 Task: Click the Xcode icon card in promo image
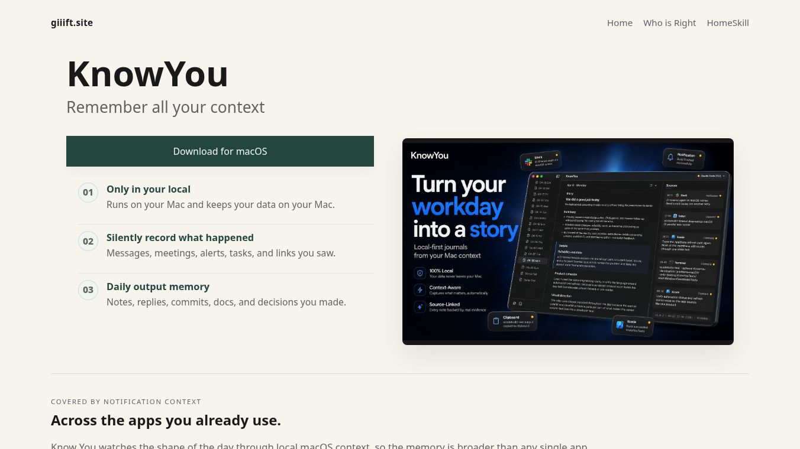pyautogui.click(x=633, y=326)
